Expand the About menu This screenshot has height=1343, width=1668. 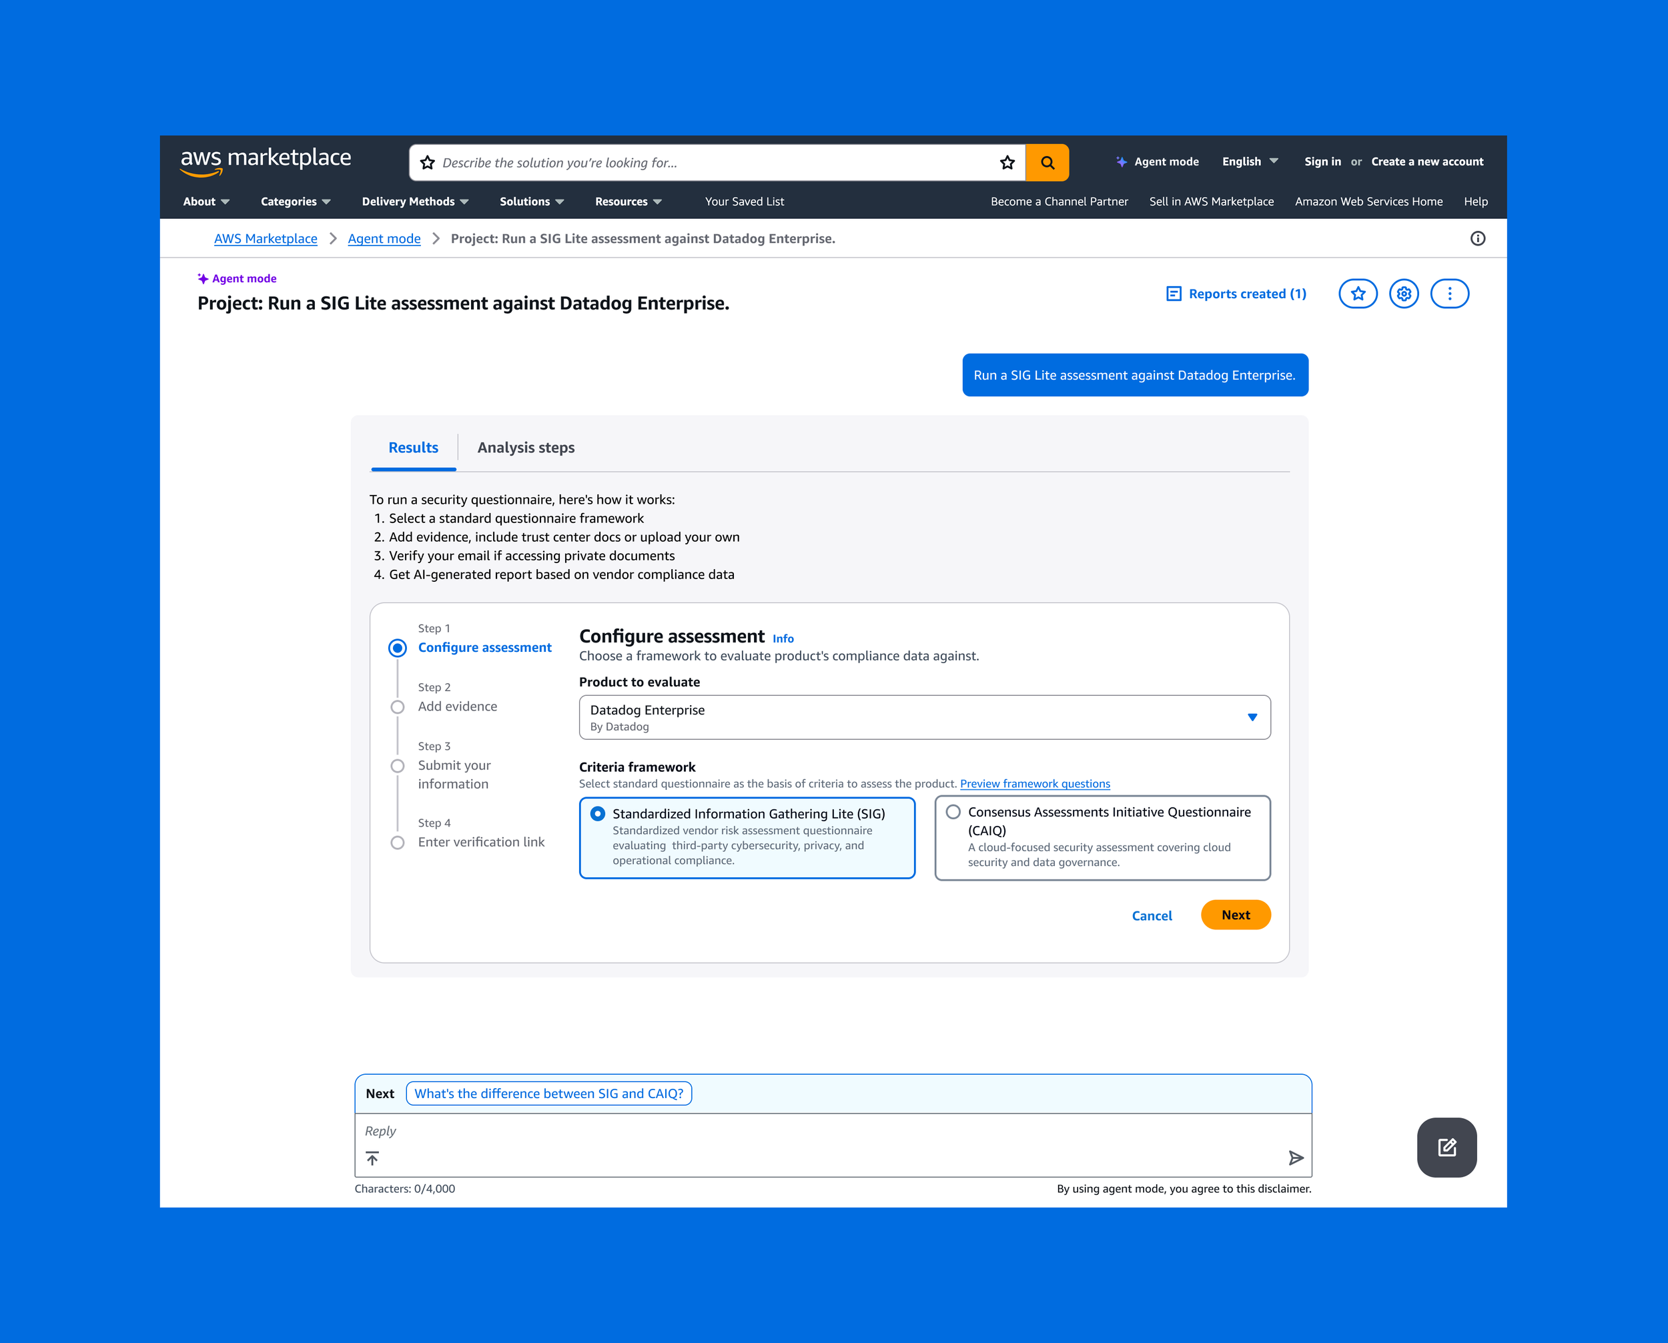click(x=205, y=201)
